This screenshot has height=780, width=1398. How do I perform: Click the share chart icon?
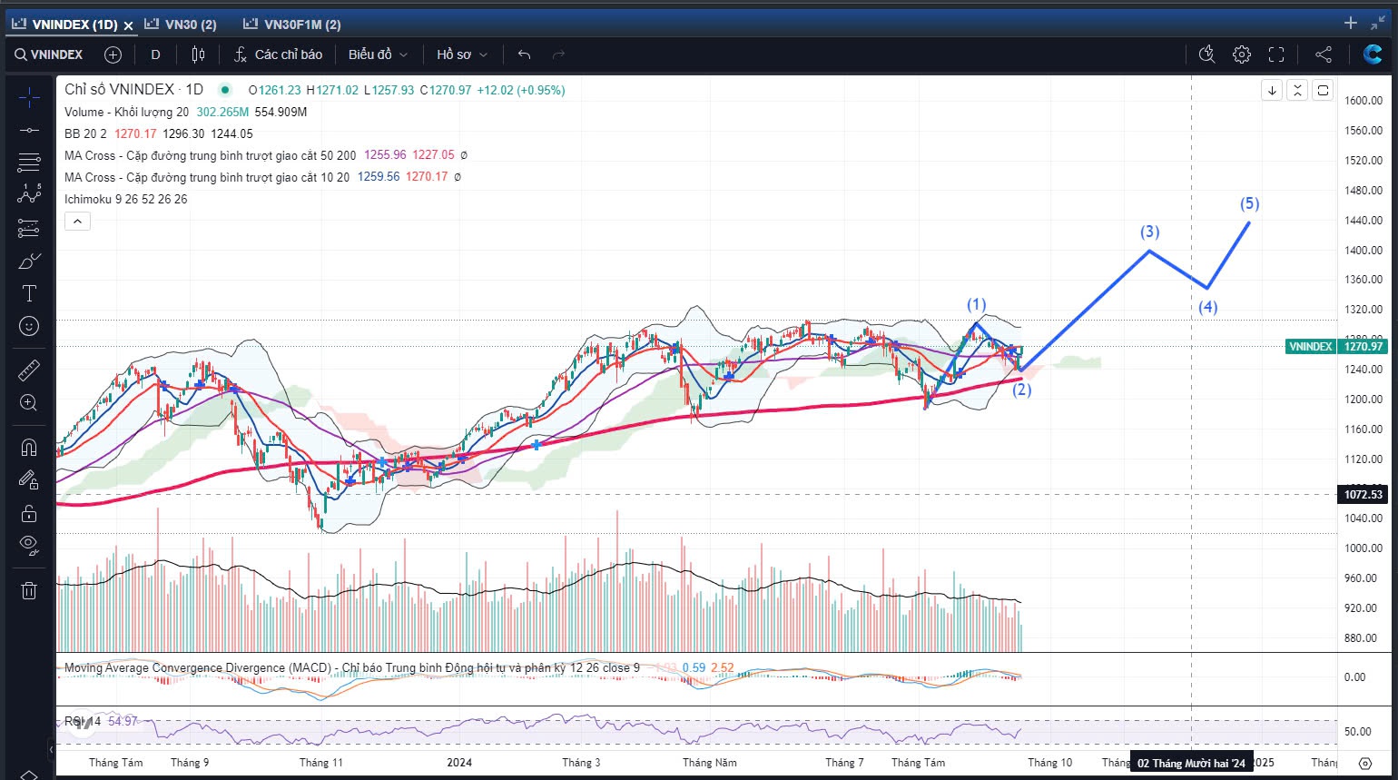1324,54
